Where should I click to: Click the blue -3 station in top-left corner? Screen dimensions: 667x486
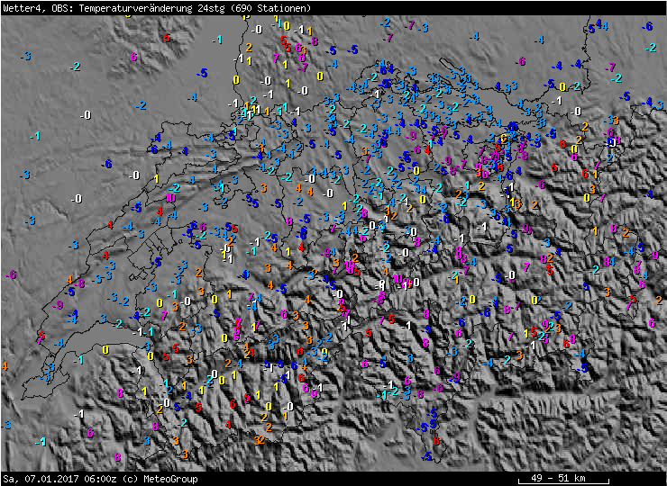26,57
